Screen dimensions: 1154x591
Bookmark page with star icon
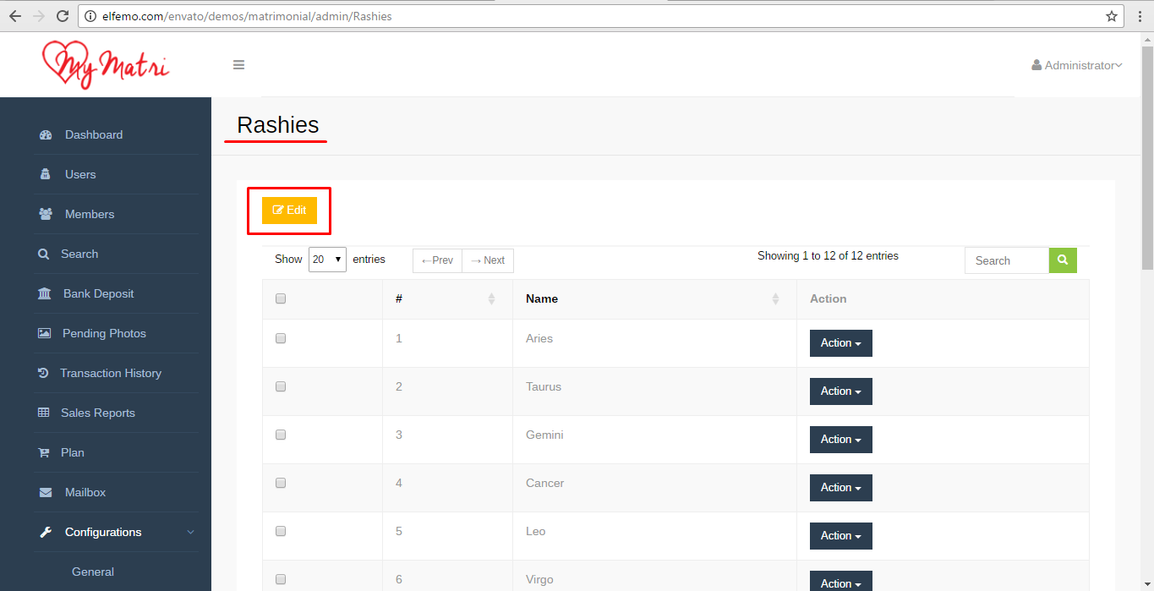1112,16
